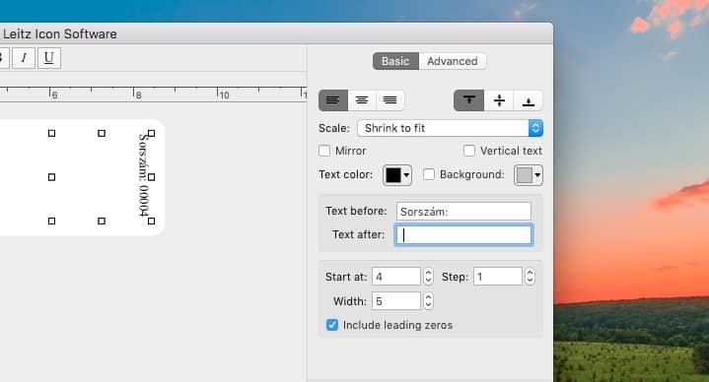The width and height of the screenshot is (709, 382).
Task: Click the Start at value field
Action: (396, 277)
